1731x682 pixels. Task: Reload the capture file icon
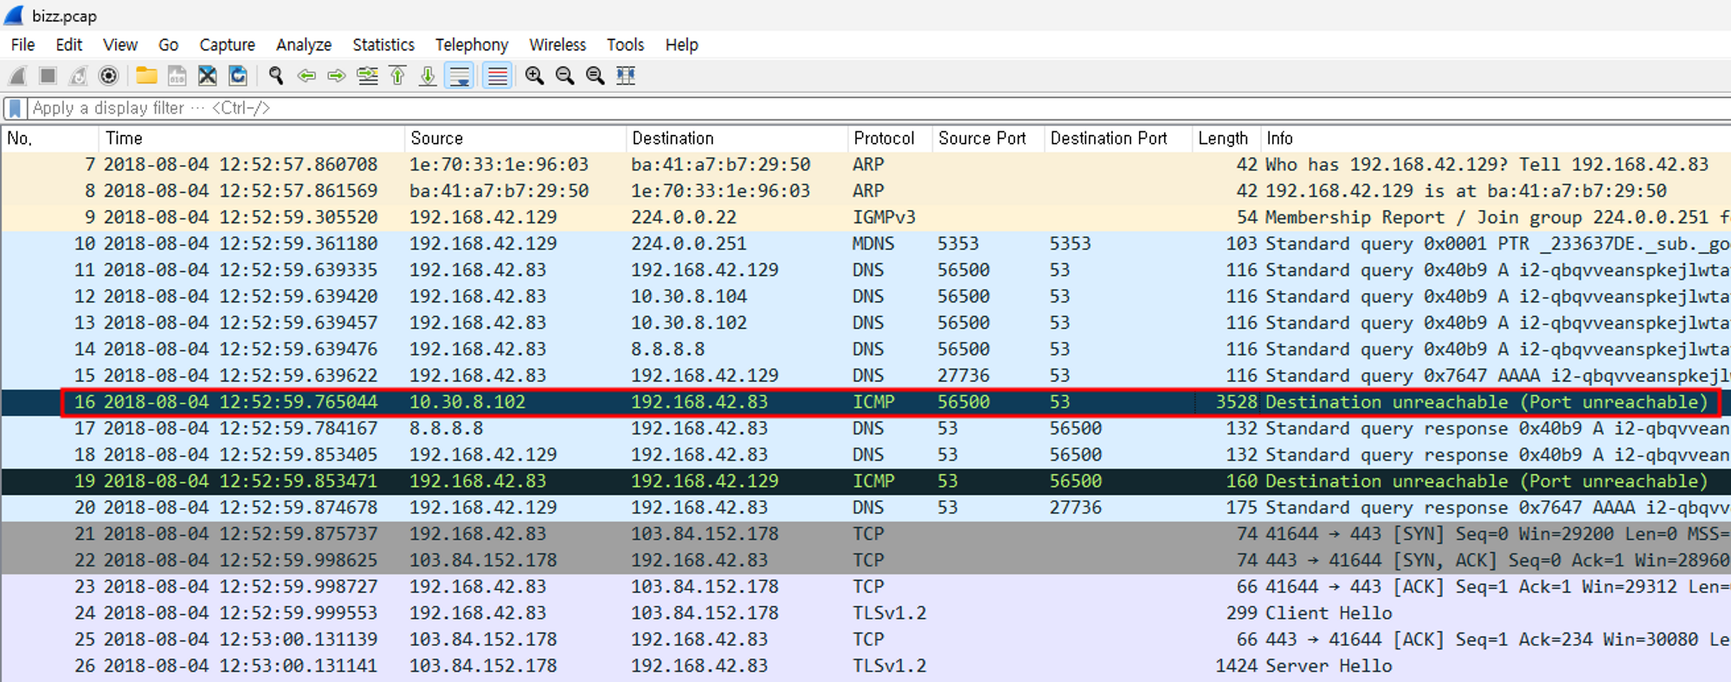coord(237,76)
